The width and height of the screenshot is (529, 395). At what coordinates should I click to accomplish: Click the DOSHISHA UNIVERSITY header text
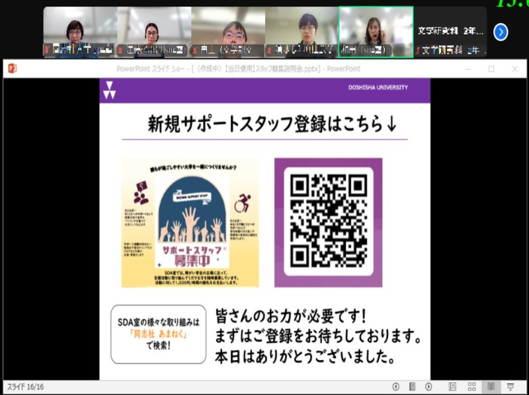click(378, 87)
